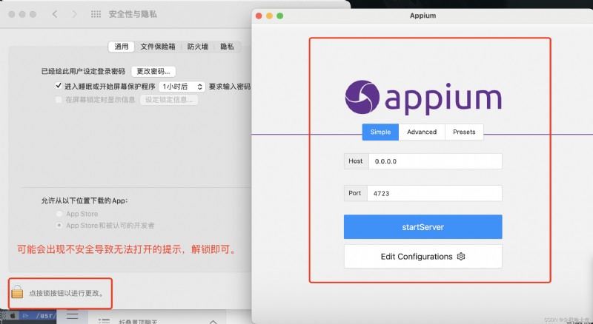This screenshot has width=593, height=324.
Task: Focus the Port input field showing 4723
Action: click(x=434, y=193)
